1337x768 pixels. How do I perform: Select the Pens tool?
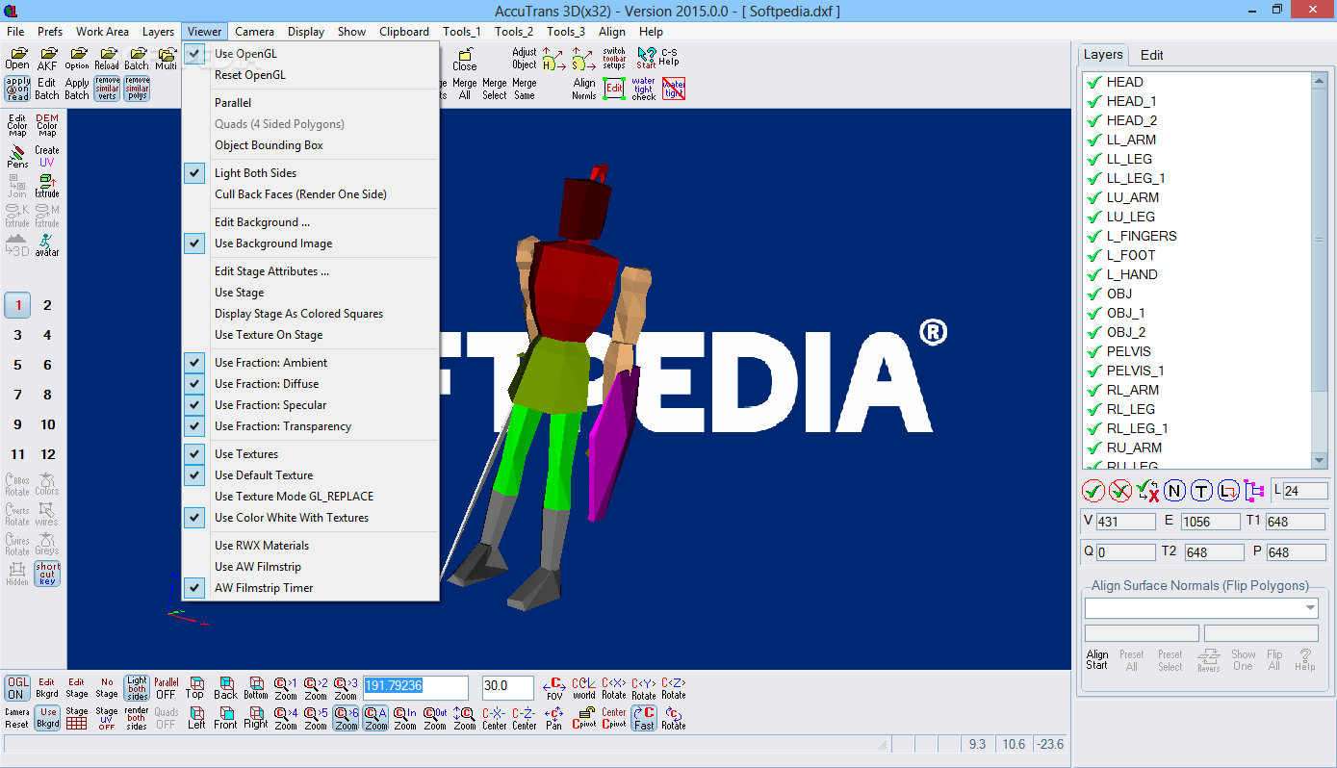pos(17,156)
